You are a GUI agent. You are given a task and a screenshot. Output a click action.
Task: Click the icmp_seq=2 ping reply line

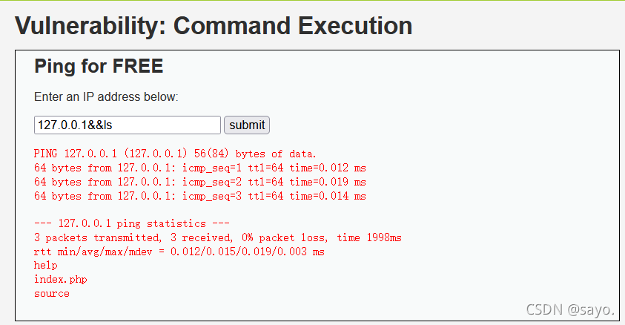coord(200,183)
